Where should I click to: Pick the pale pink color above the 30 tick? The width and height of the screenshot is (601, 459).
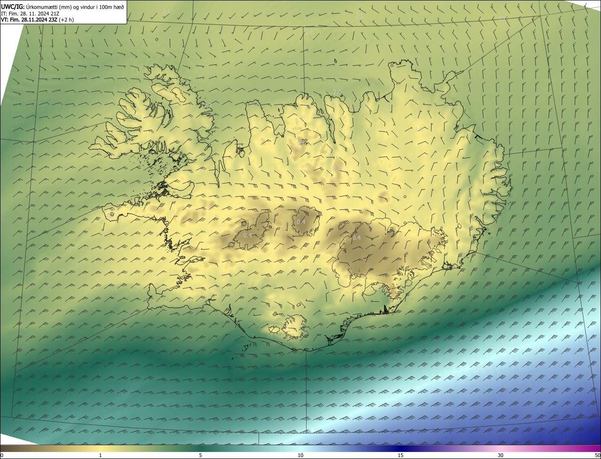(501, 448)
